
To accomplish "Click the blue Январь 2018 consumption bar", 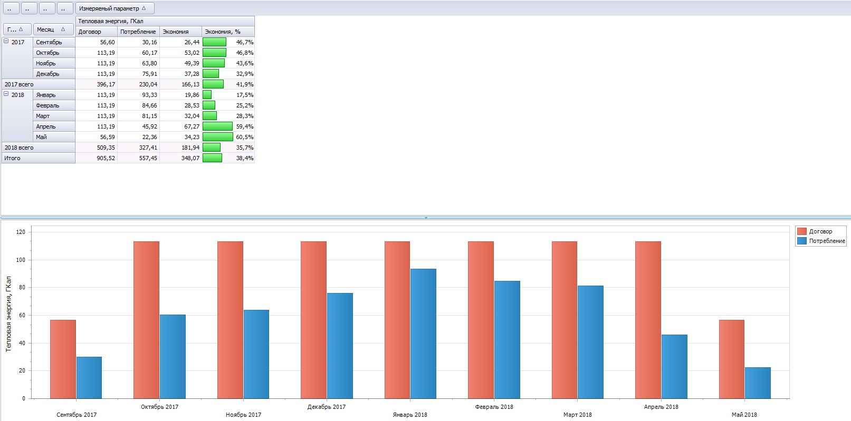I will click(423, 334).
